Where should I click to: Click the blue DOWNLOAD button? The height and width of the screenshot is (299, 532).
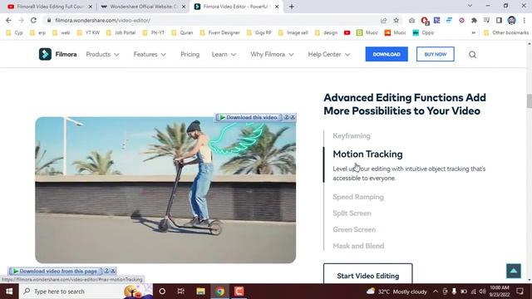point(387,54)
